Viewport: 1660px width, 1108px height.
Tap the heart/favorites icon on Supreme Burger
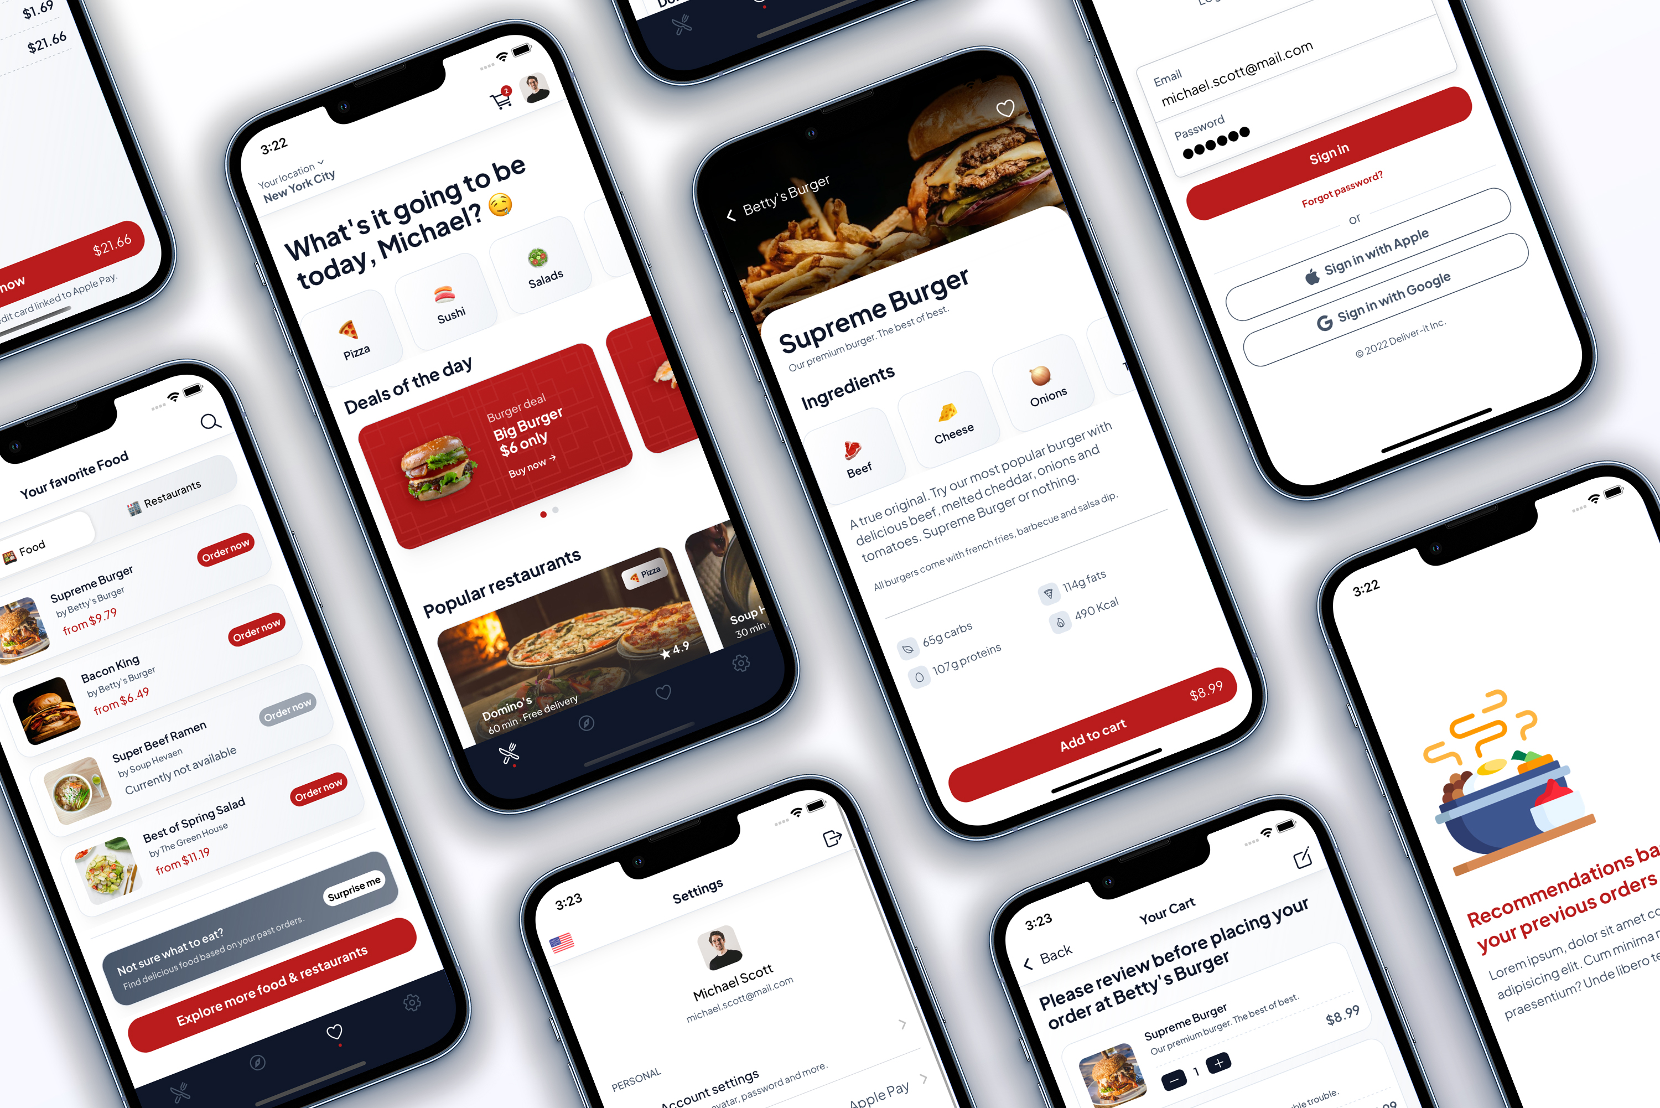pos(1003,109)
